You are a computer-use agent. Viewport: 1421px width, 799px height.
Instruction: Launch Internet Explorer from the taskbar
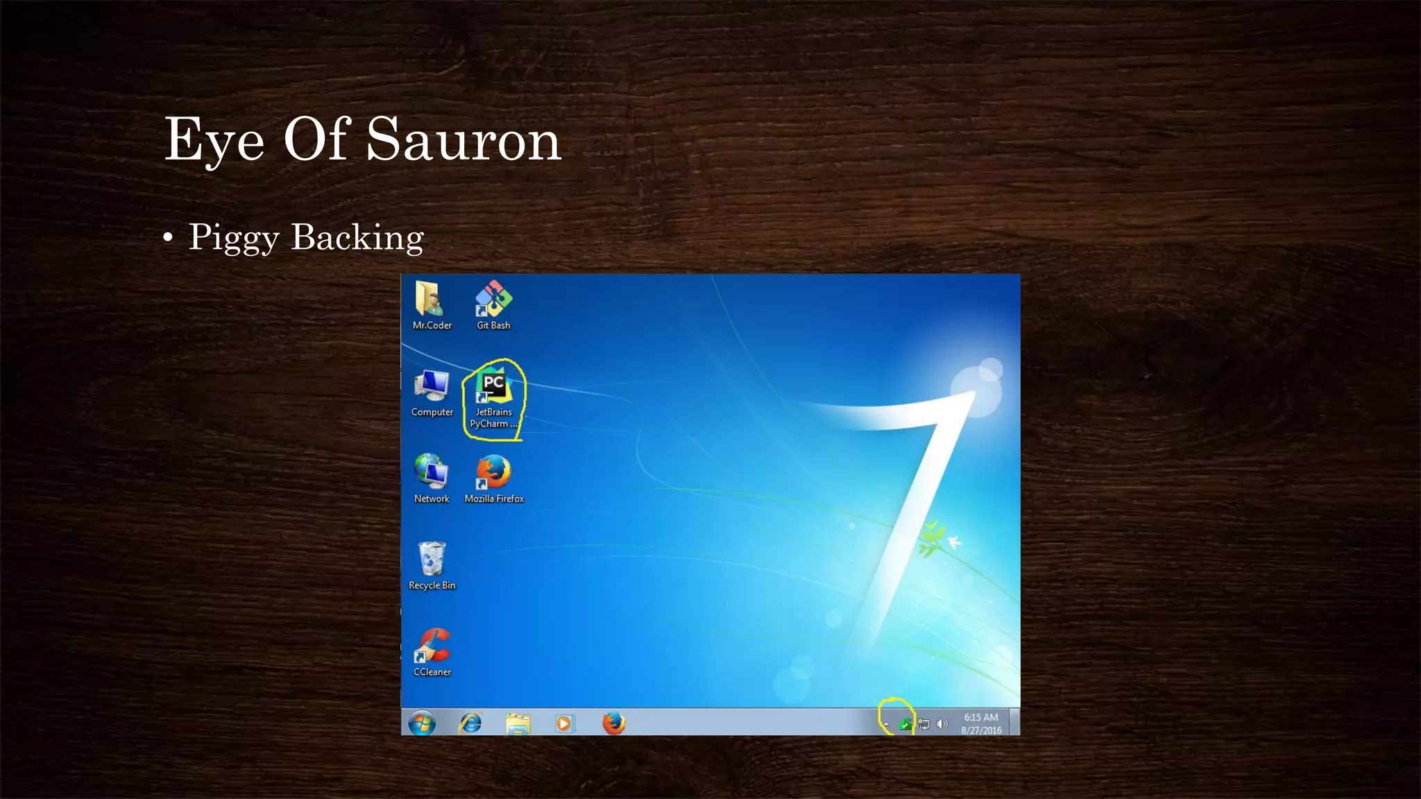click(470, 723)
